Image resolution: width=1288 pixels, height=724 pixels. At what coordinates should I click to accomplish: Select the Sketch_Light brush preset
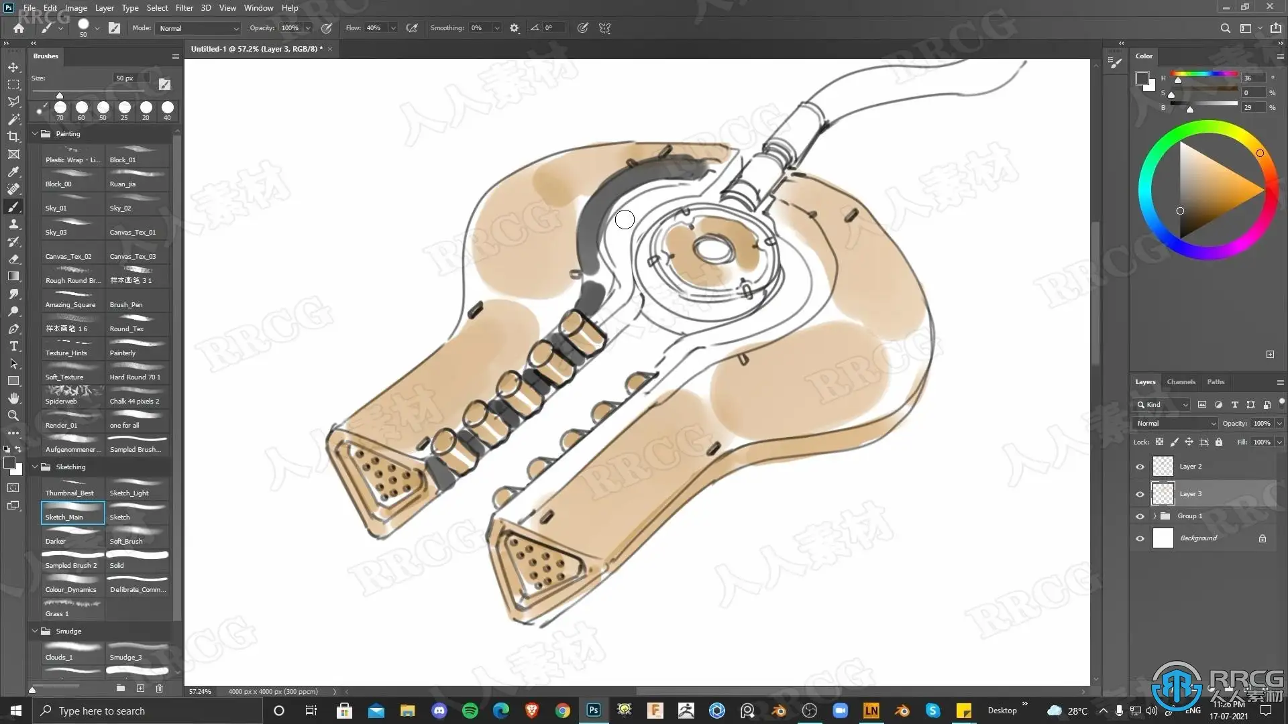coord(137,488)
